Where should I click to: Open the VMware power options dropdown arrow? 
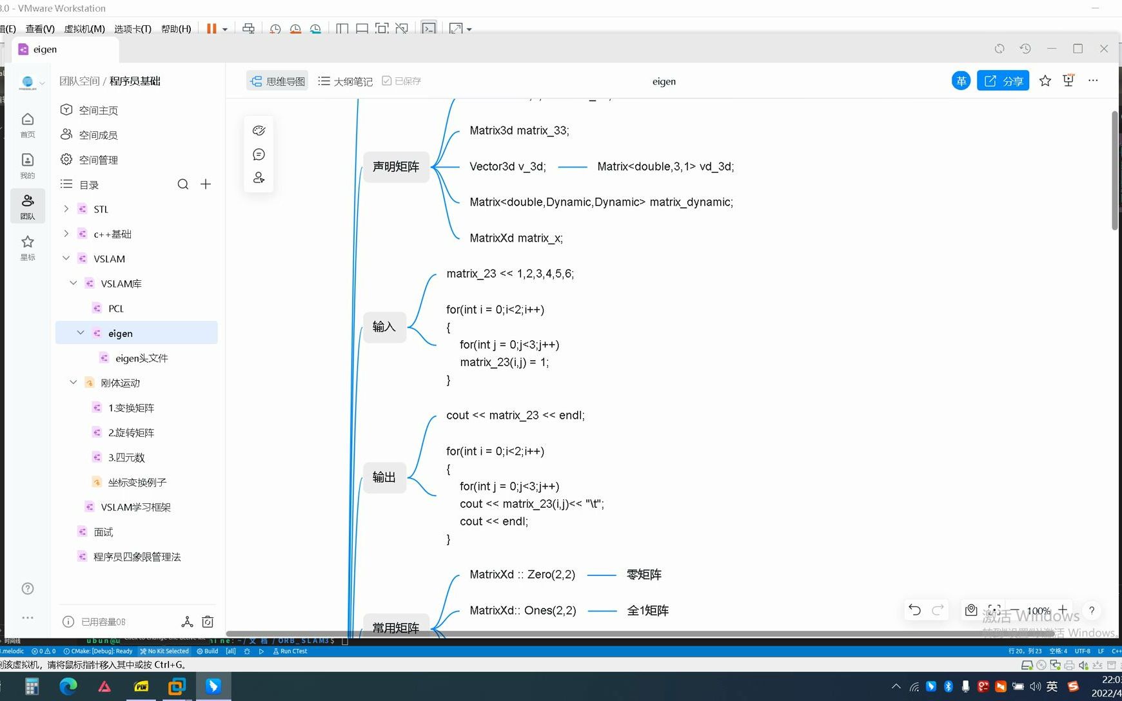coord(225,30)
